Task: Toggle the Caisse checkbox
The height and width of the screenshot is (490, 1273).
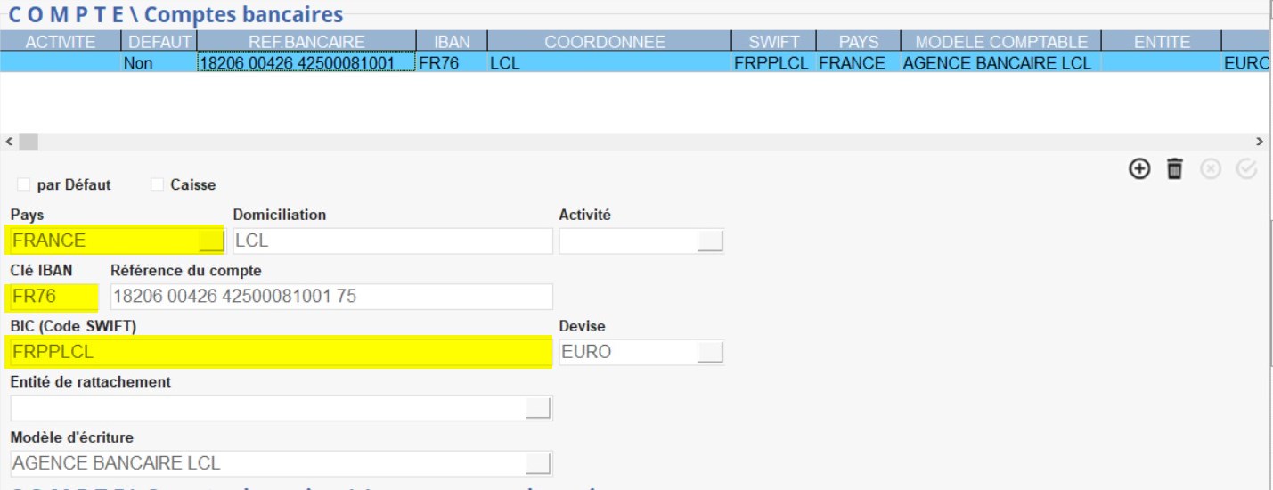Action: click(x=157, y=185)
